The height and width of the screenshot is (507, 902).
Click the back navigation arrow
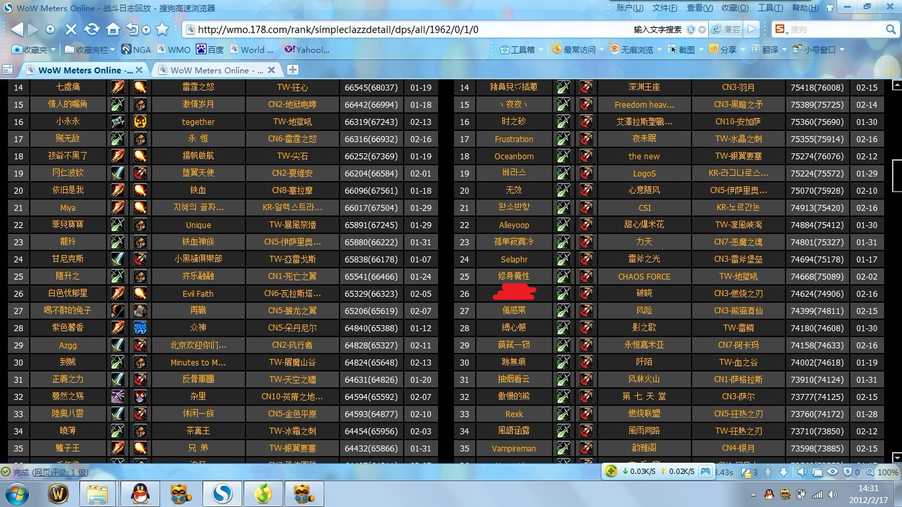pyautogui.click(x=17, y=29)
